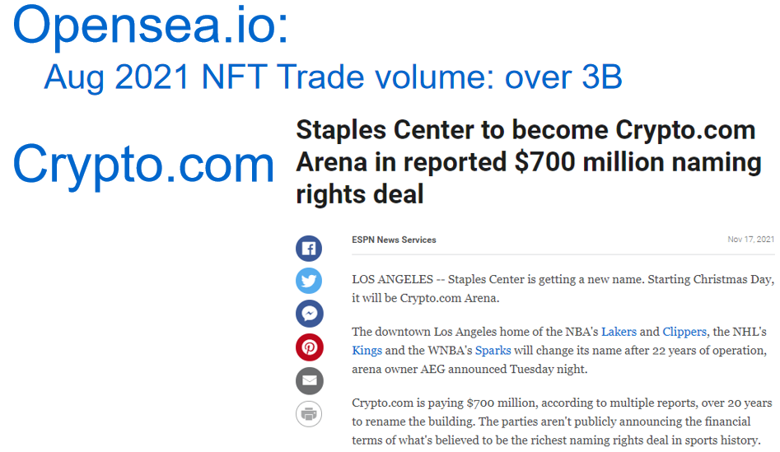Click the Staples Center article headline
Viewport: 780px width, 452px height.
click(528, 162)
